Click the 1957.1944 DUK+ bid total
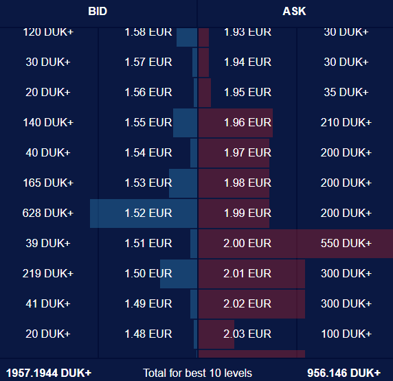Viewport: 393px width, 381px height. click(x=49, y=373)
